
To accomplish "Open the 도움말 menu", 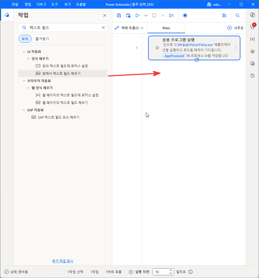I will 81,4.
